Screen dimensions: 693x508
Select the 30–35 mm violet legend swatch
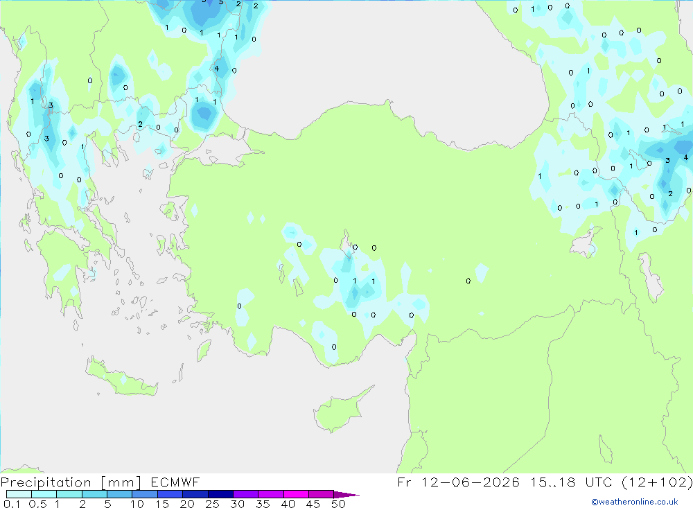(x=245, y=494)
